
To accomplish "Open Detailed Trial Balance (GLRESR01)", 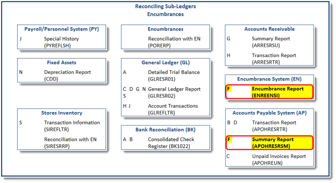I will [x=174, y=76].
